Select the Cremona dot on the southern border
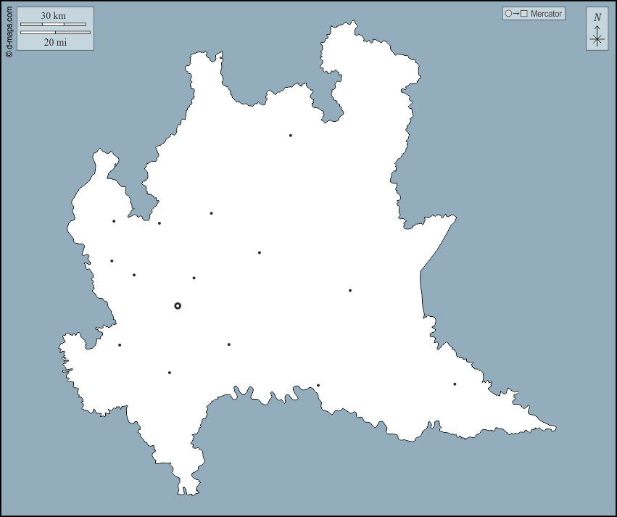This screenshot has height=517, width=617. click(318, 386)
